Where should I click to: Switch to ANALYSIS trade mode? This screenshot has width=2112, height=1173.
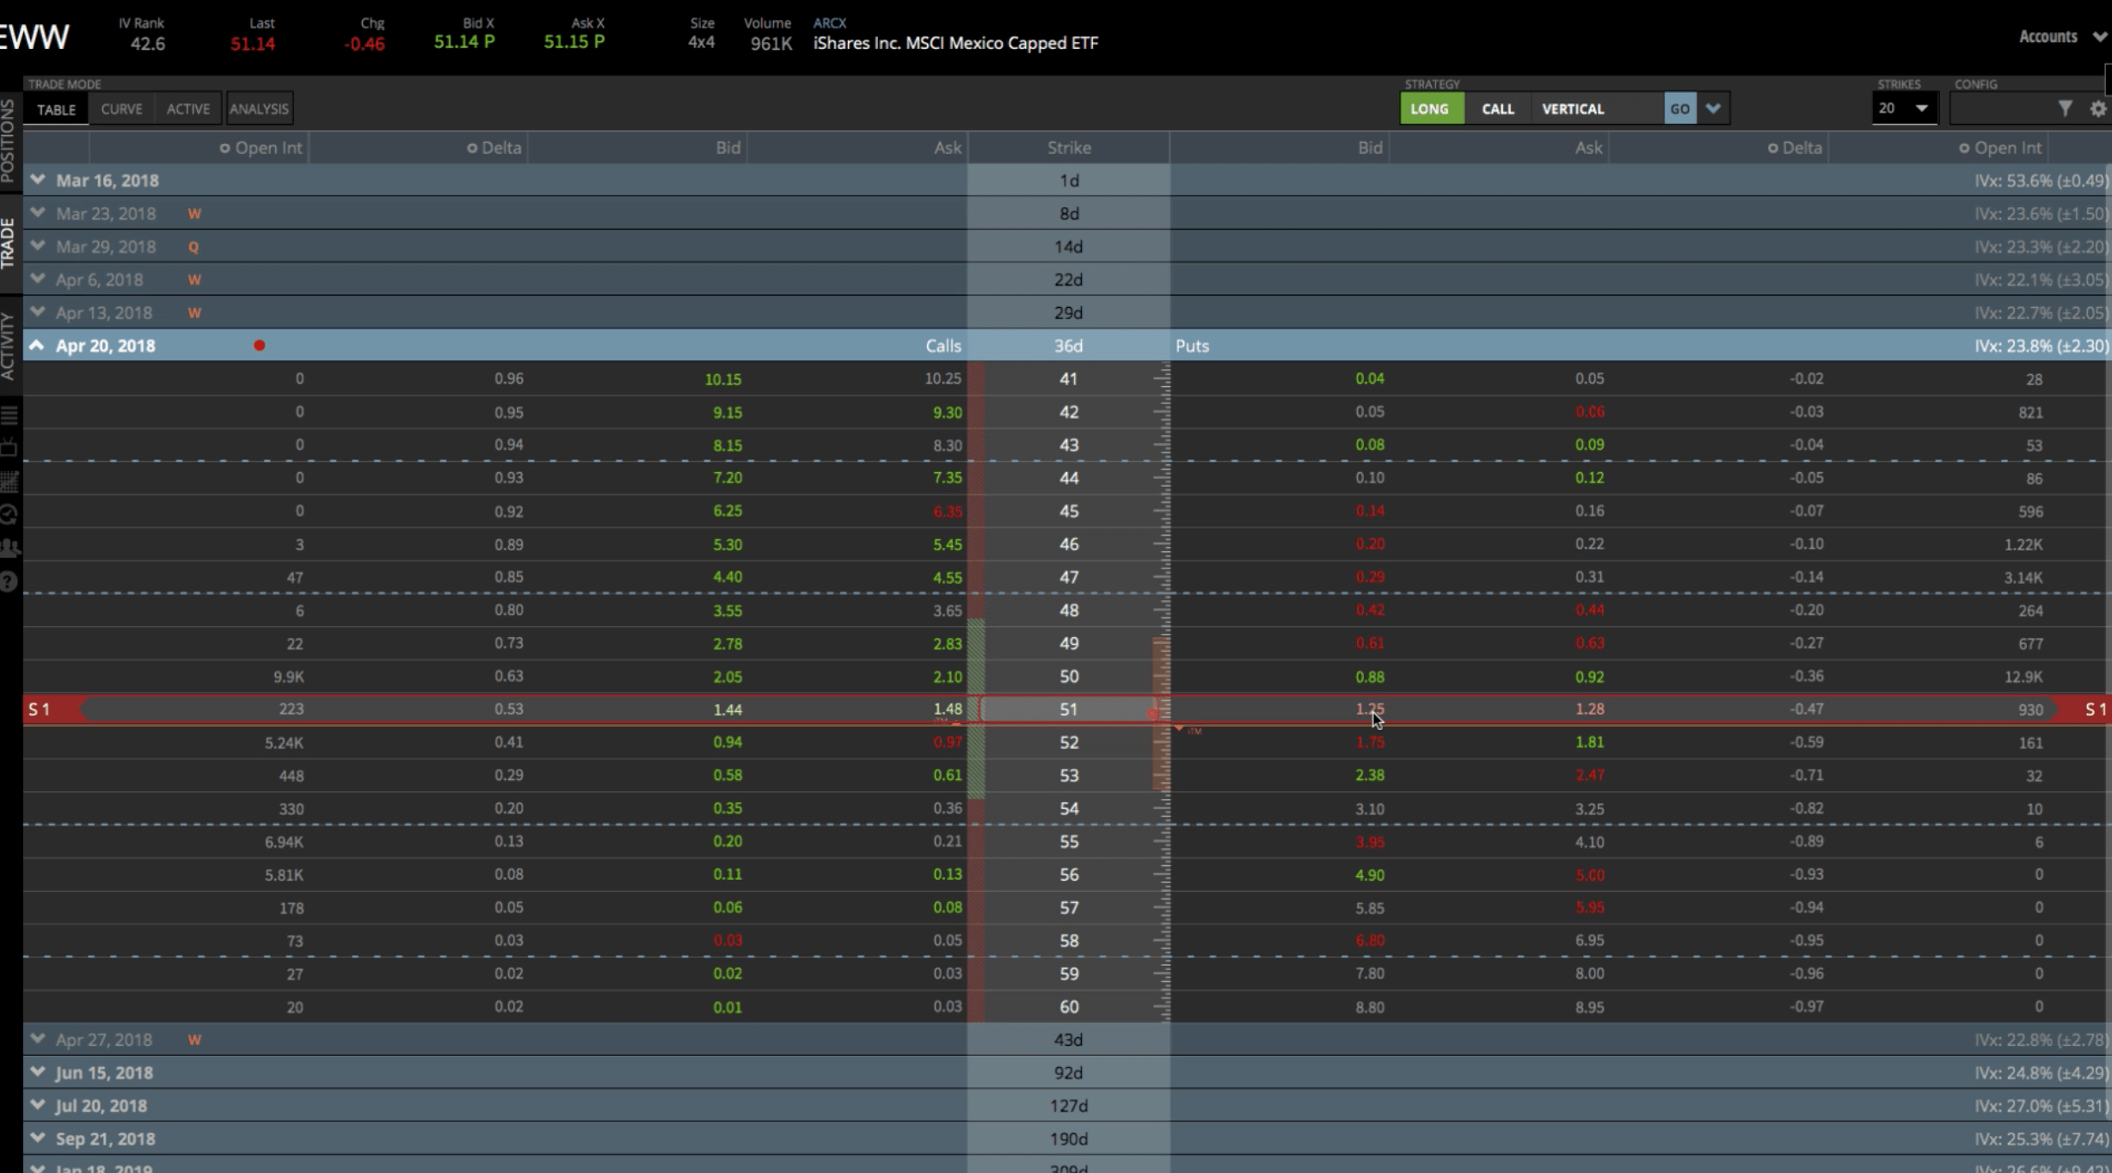point(259,109)
